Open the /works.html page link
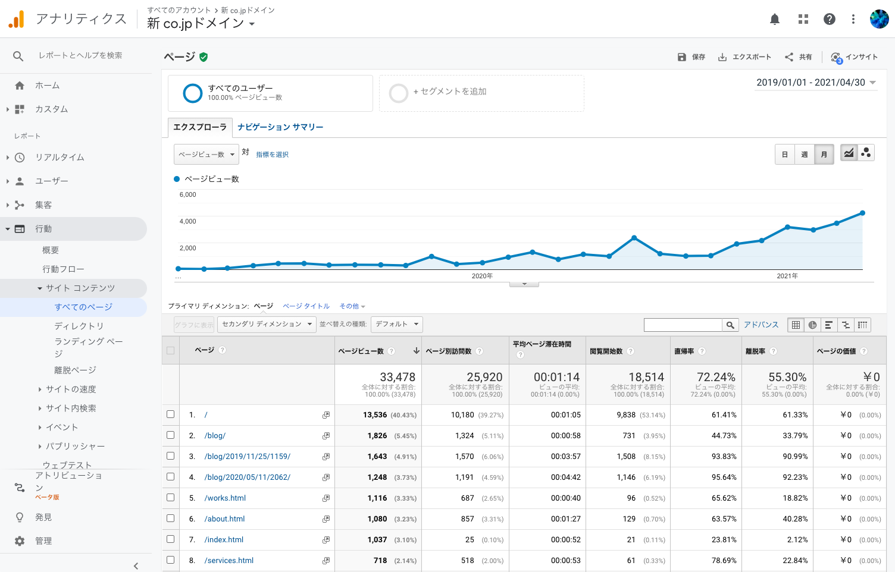This screenshot has width=895, height=572. 225,498
